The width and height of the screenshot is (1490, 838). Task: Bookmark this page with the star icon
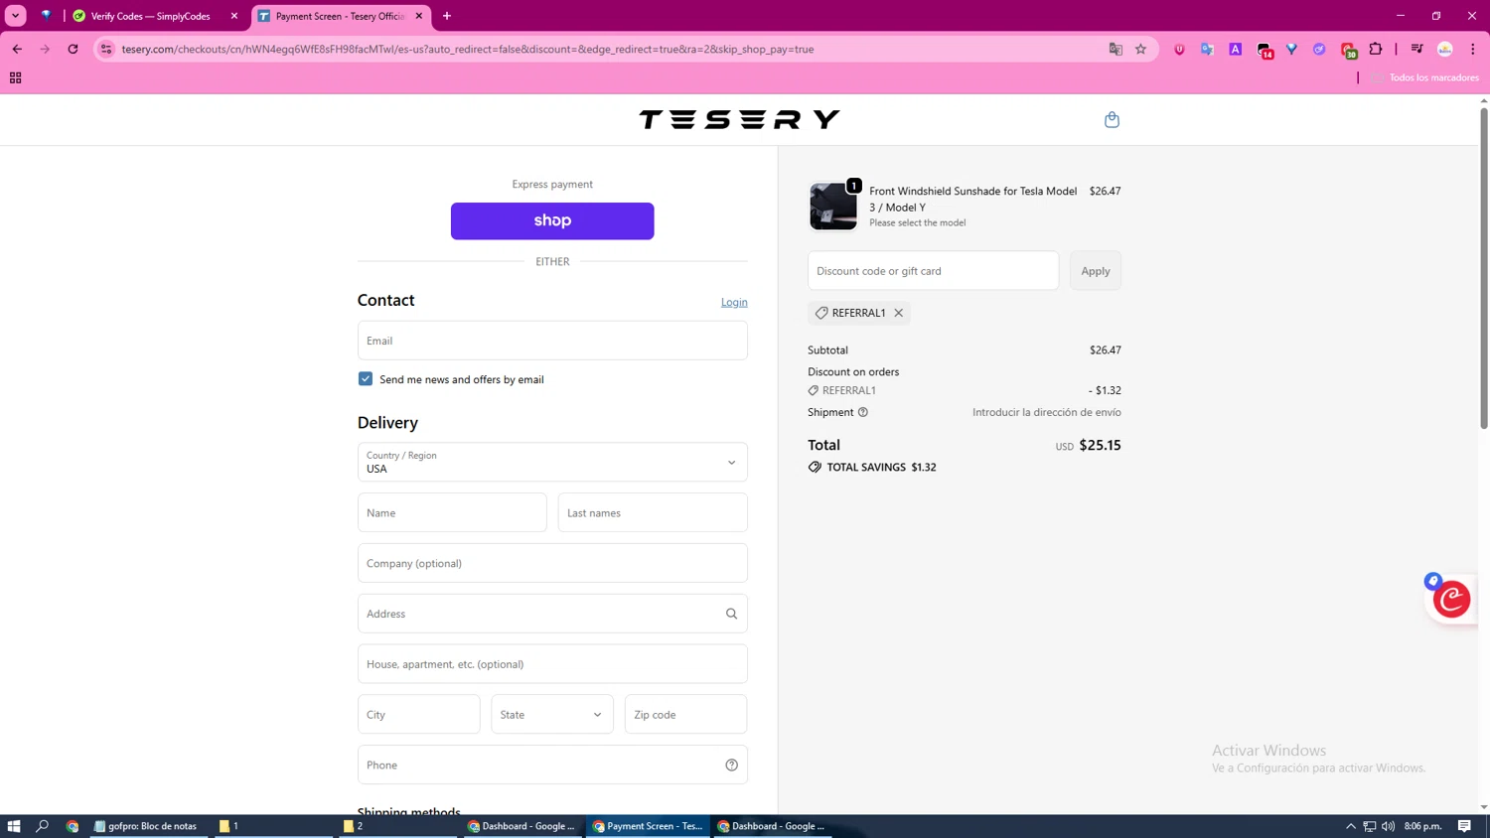click(x=1140, y=49)
